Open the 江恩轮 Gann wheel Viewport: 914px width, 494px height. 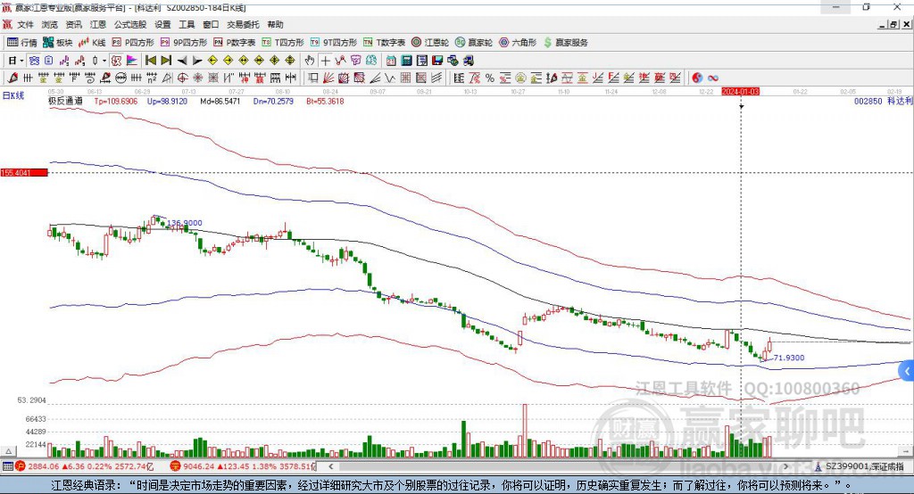click(430, 43)
